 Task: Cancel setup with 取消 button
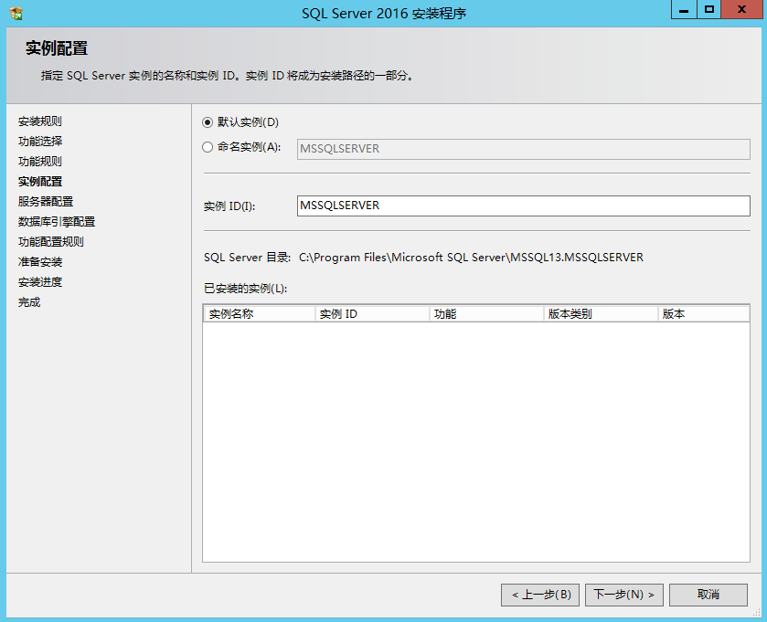click(x=708, y=595)
